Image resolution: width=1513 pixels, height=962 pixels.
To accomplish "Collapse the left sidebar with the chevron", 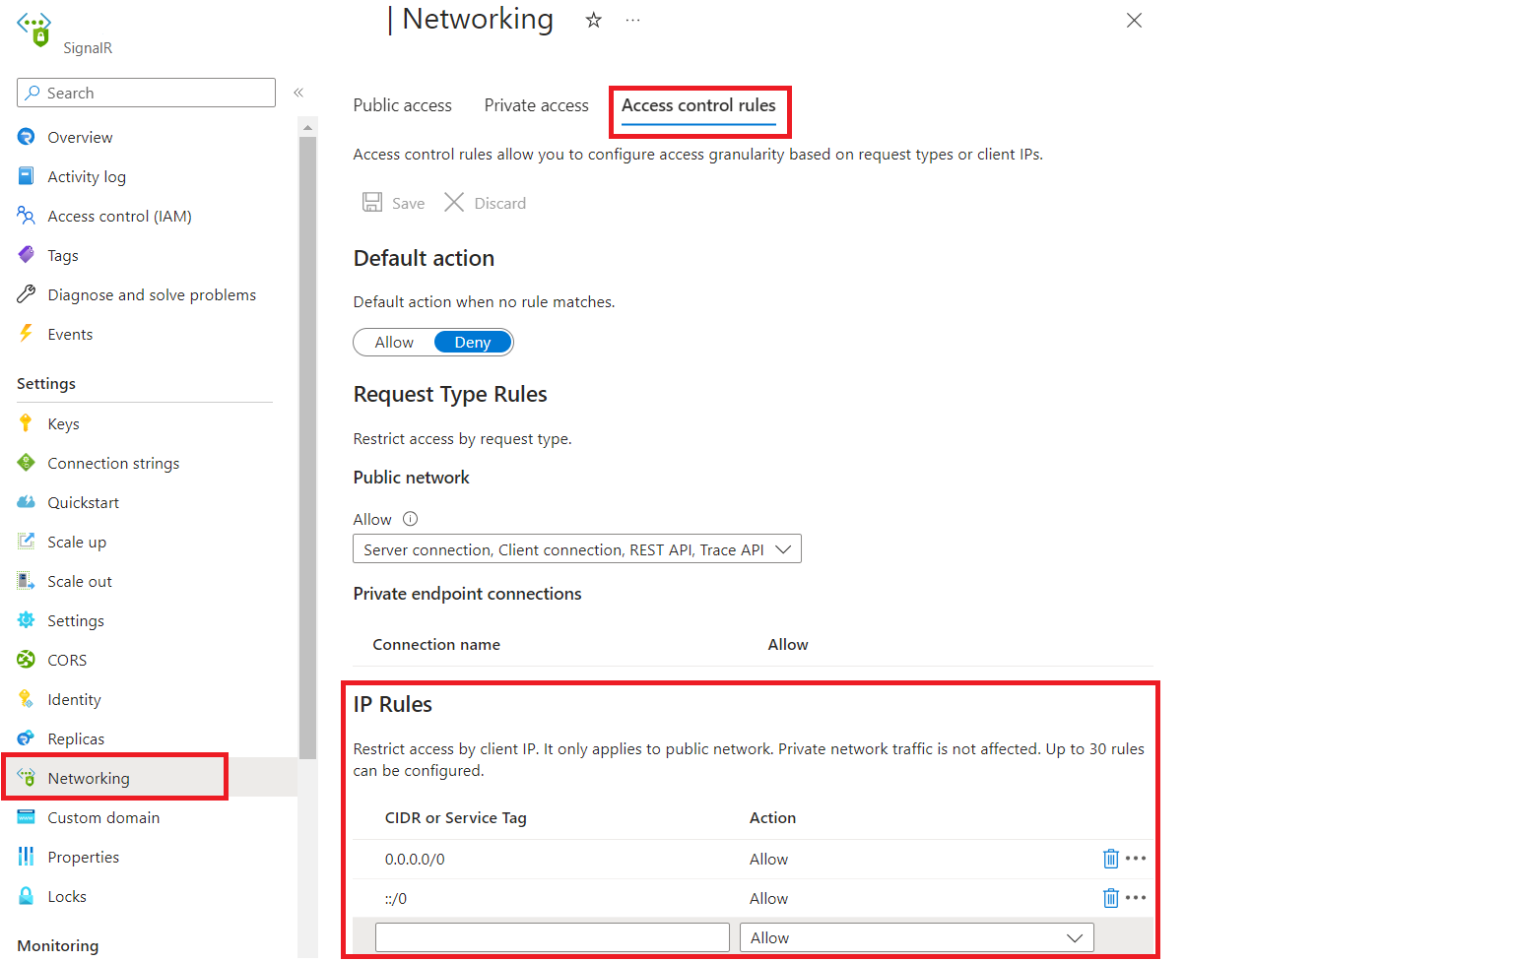I will tap(298, 92).
